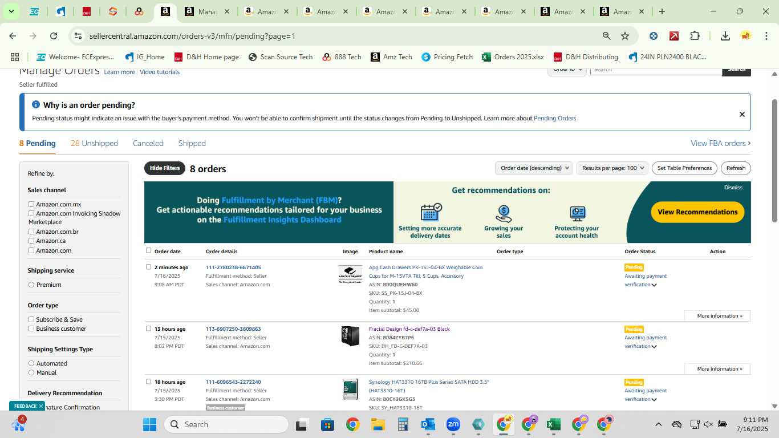779x438 pixels.
Task: Check Amazon.com.br sales channel
Action: [x=31, y=232]
